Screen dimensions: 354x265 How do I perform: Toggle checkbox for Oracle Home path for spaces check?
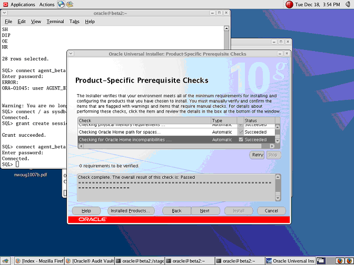click(x=241, y=132)
